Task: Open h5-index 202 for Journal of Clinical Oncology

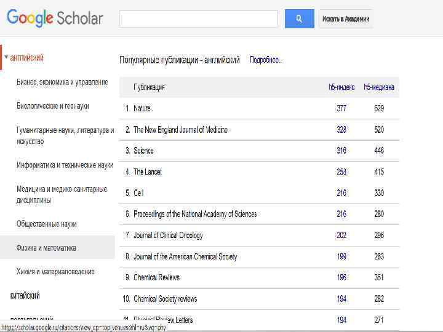Action: [x=341, y=235]
